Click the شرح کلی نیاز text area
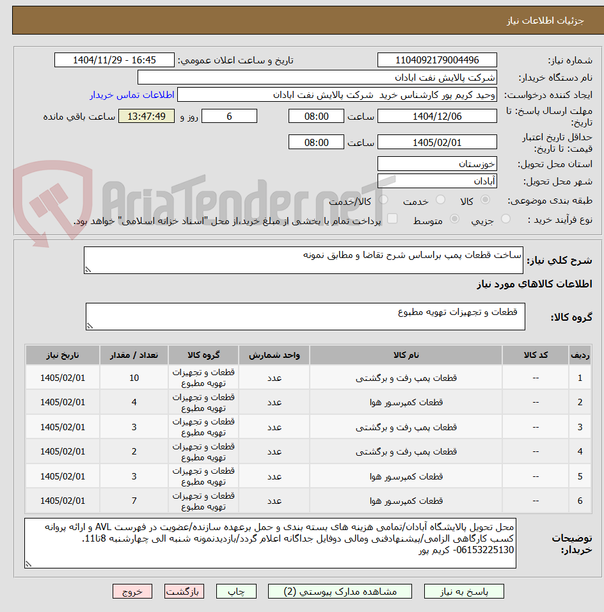 tap(303, 260)
